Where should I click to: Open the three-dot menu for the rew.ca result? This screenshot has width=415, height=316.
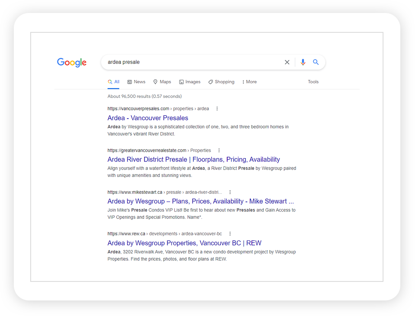[x=230, y=234]
